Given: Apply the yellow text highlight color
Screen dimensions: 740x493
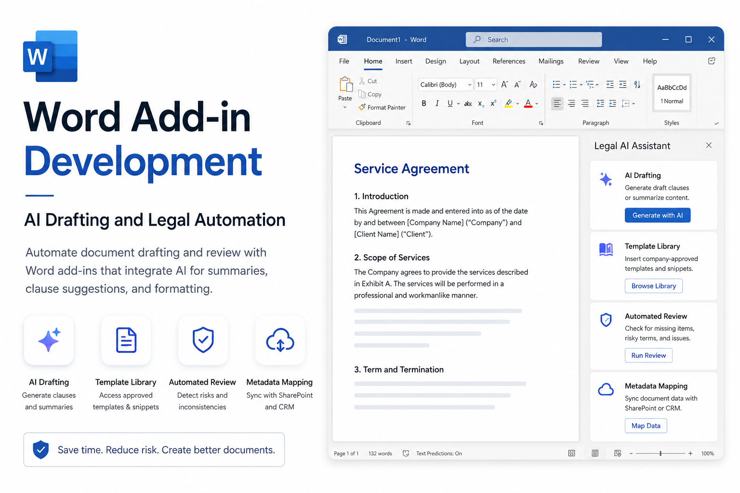Looking at the screenshot, I should point(509,103).
